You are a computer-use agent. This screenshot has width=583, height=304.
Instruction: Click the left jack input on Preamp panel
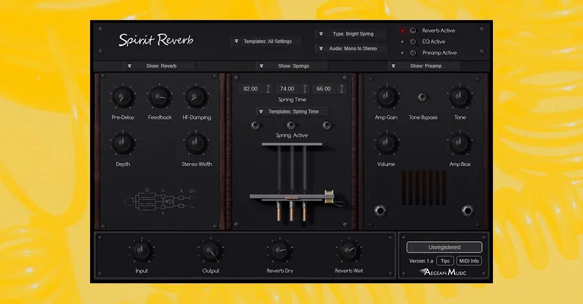380,211
